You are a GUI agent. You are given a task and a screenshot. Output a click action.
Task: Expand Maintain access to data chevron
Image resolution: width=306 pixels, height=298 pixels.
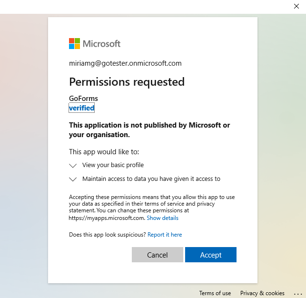point(73,179)
